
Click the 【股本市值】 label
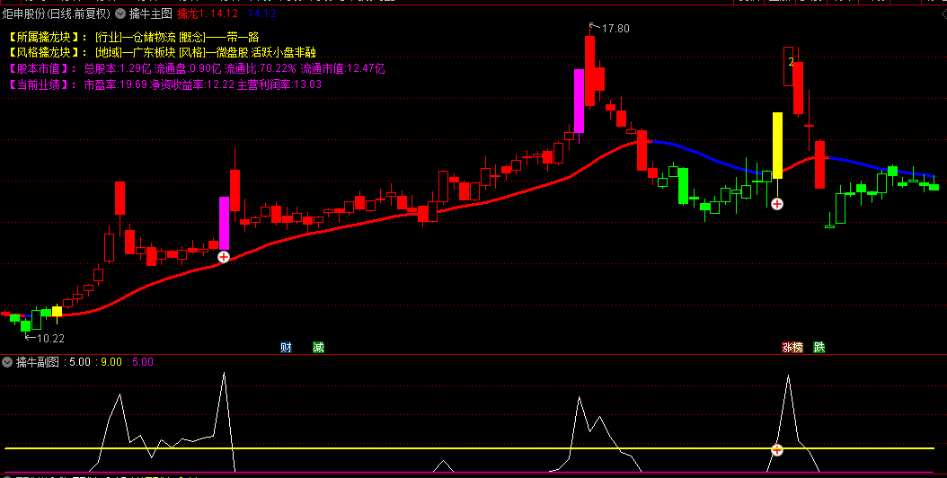(x=43, y=69)
